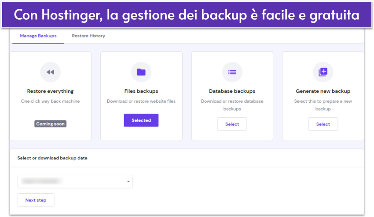This screenshot has width=374, height=217.
Task: Click the Database backups card title
Action: pyautogui.click(x=232, y=91)
